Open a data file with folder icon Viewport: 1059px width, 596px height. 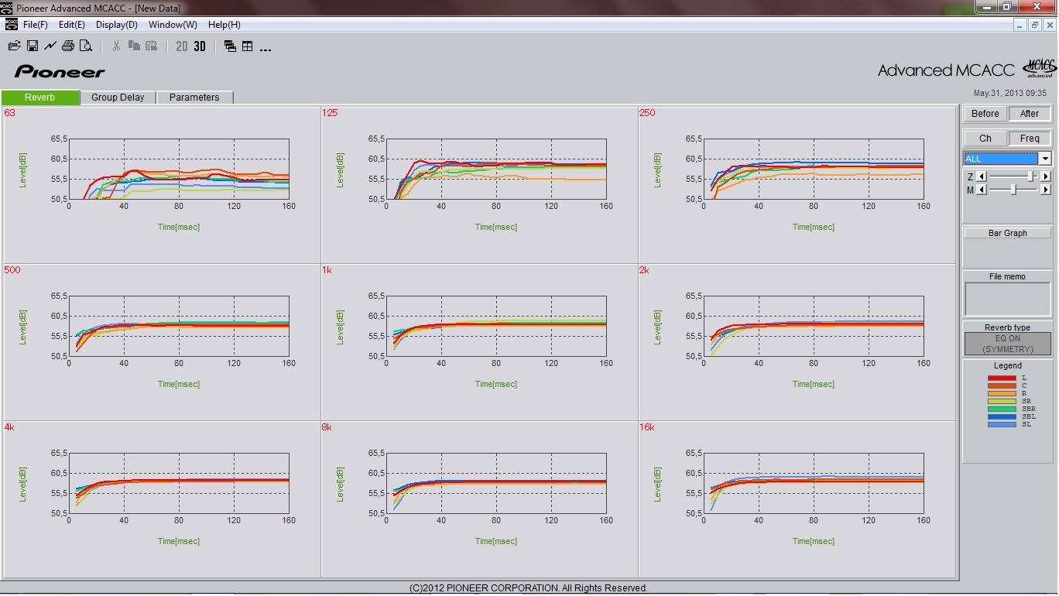14,46
